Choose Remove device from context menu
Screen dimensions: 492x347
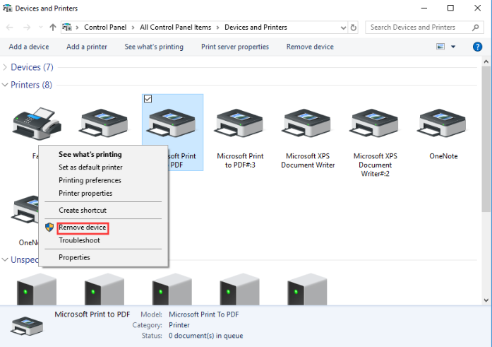point(83,228)
